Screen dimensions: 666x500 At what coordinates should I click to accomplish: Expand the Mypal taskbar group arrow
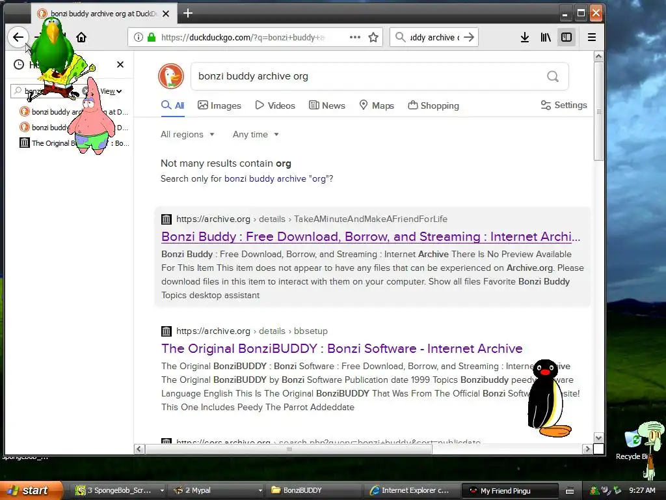click(x=260, y=490)
